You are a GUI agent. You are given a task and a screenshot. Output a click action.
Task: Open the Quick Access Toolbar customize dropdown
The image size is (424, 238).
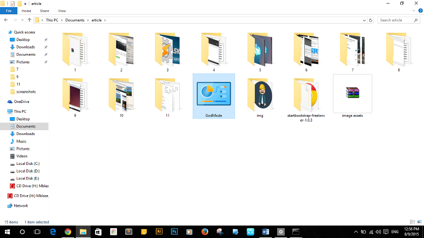tap(26, 4)
